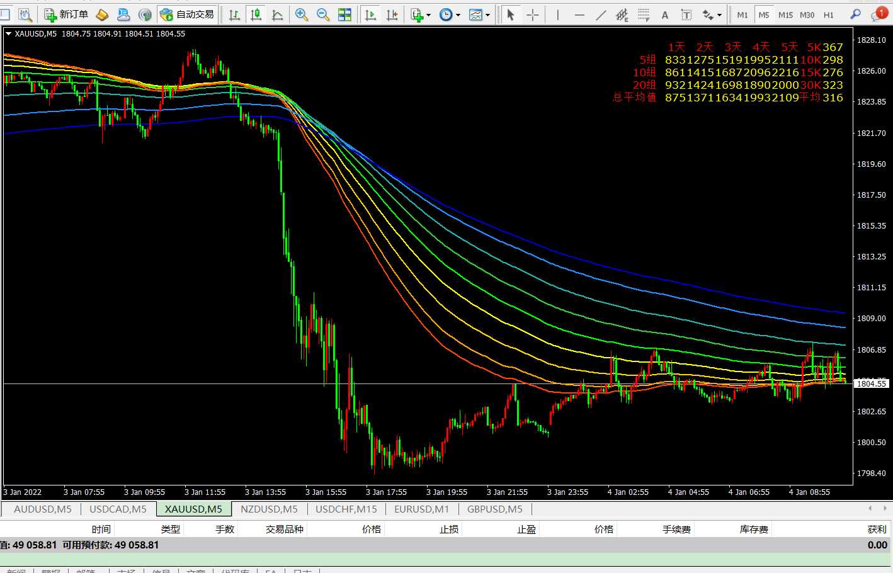Switch timeframe to H1
The height and width of the screenshot is (573, 893).
(x=828, y=14)
